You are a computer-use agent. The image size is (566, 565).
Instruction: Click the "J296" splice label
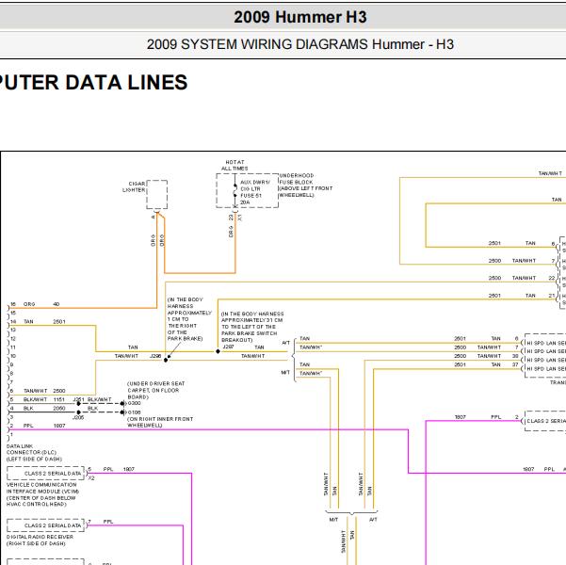point(155,356)
